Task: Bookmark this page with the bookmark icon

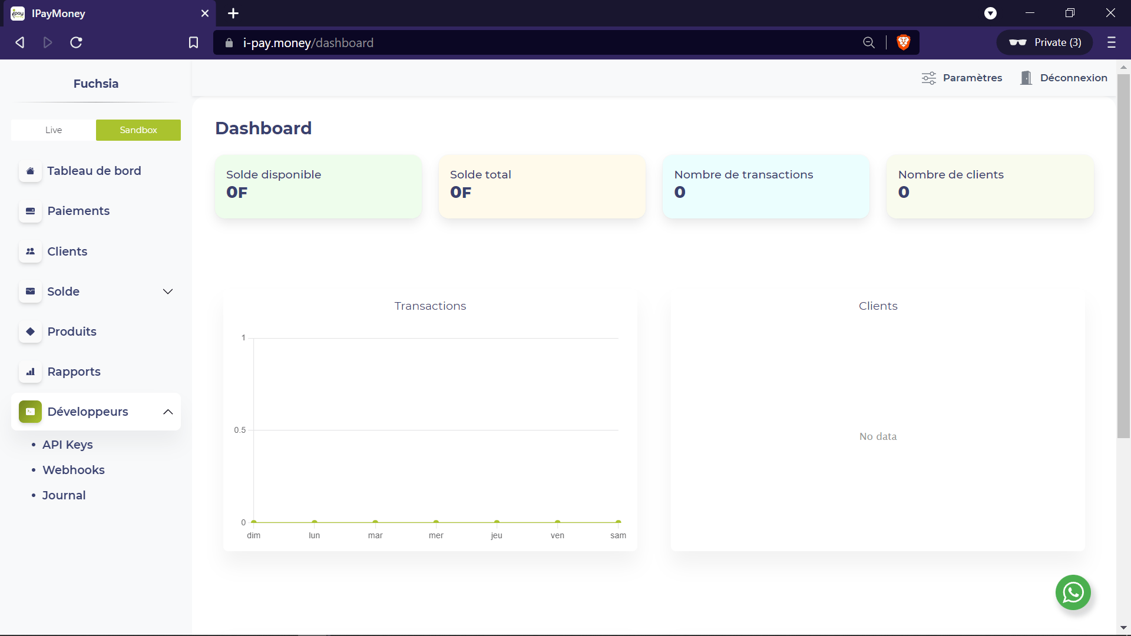Action: (193, 42)
